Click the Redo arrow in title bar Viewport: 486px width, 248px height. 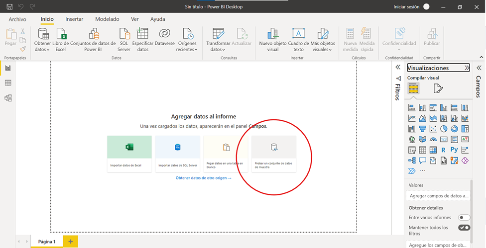(32, 7)
